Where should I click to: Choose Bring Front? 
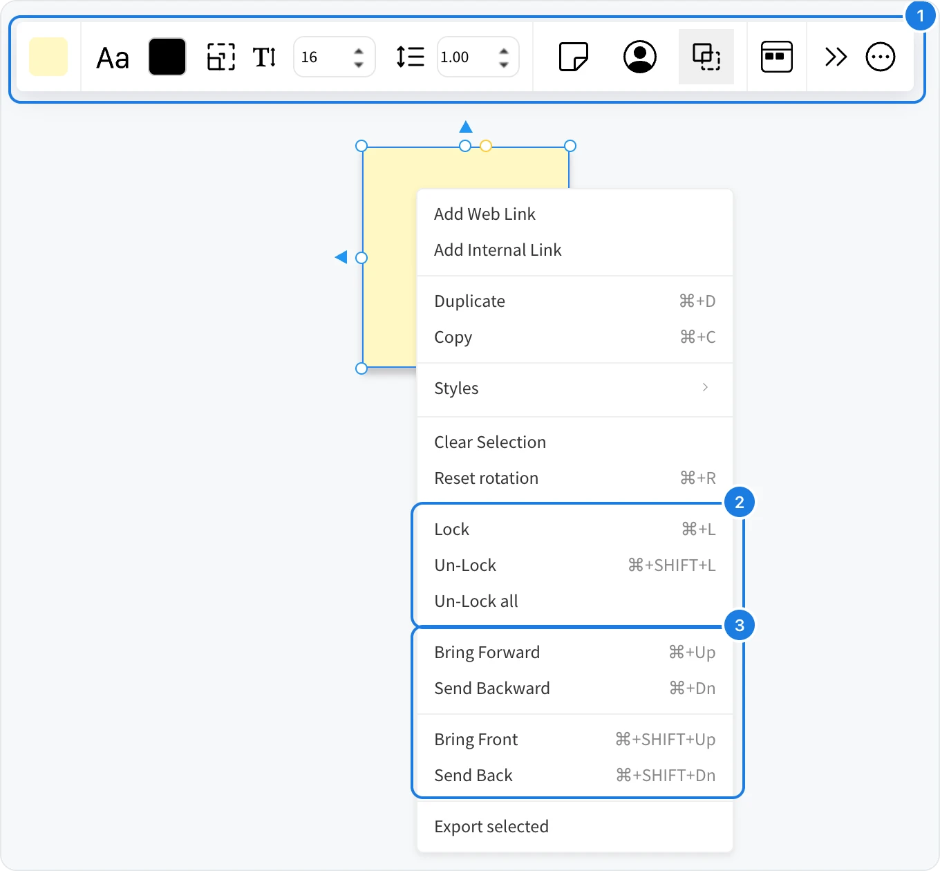point(575,740)
